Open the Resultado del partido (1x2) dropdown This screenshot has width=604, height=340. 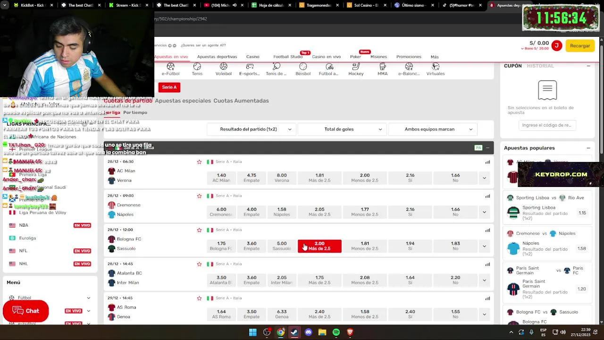pos(252,129)
